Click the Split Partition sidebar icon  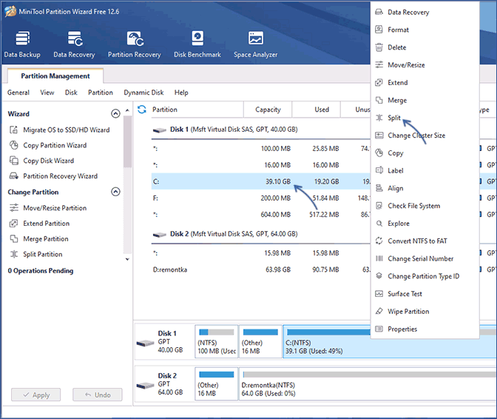point(13,254)
